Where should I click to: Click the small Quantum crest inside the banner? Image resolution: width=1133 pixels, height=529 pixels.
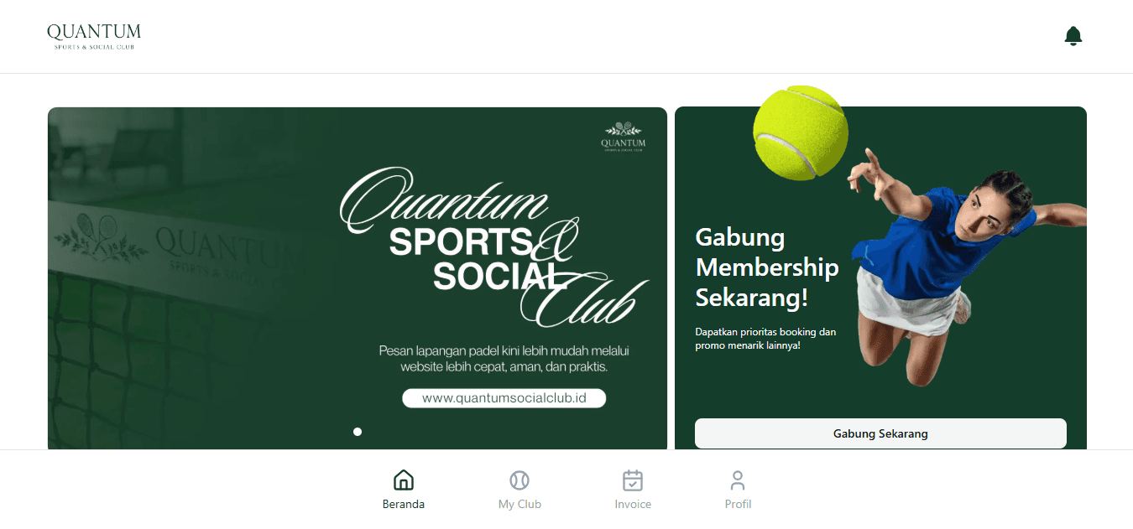(624, 137)
